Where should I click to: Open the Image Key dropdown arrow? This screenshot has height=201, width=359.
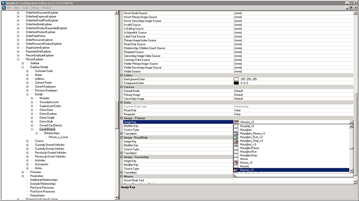click(x=351, y=122)
